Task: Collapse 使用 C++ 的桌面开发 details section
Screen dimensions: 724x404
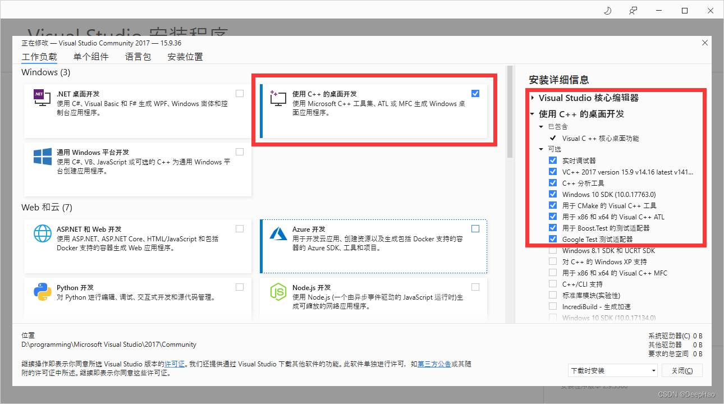Action: pyautogui.click(x=533, y=114)
